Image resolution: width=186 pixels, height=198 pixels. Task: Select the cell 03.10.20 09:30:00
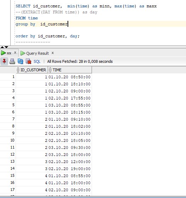(x=70, y=148)
